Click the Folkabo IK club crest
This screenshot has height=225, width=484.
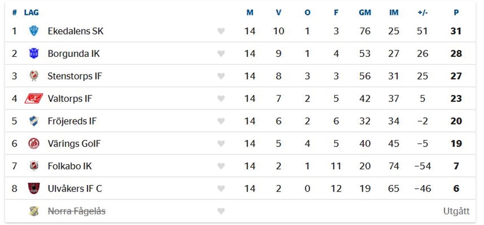pos(34,166)
